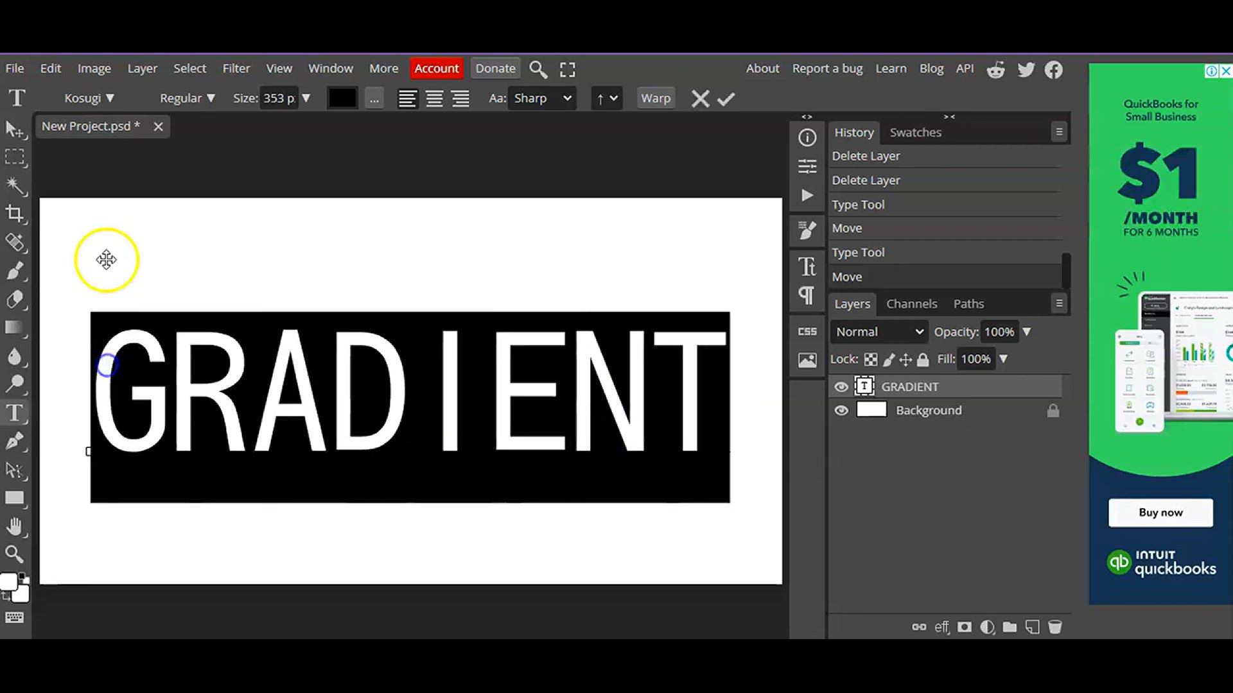Image resolution: width=1233 pixels, height=693 pixels.
Task: Add a layer mask icon
Action: [965, 627]
